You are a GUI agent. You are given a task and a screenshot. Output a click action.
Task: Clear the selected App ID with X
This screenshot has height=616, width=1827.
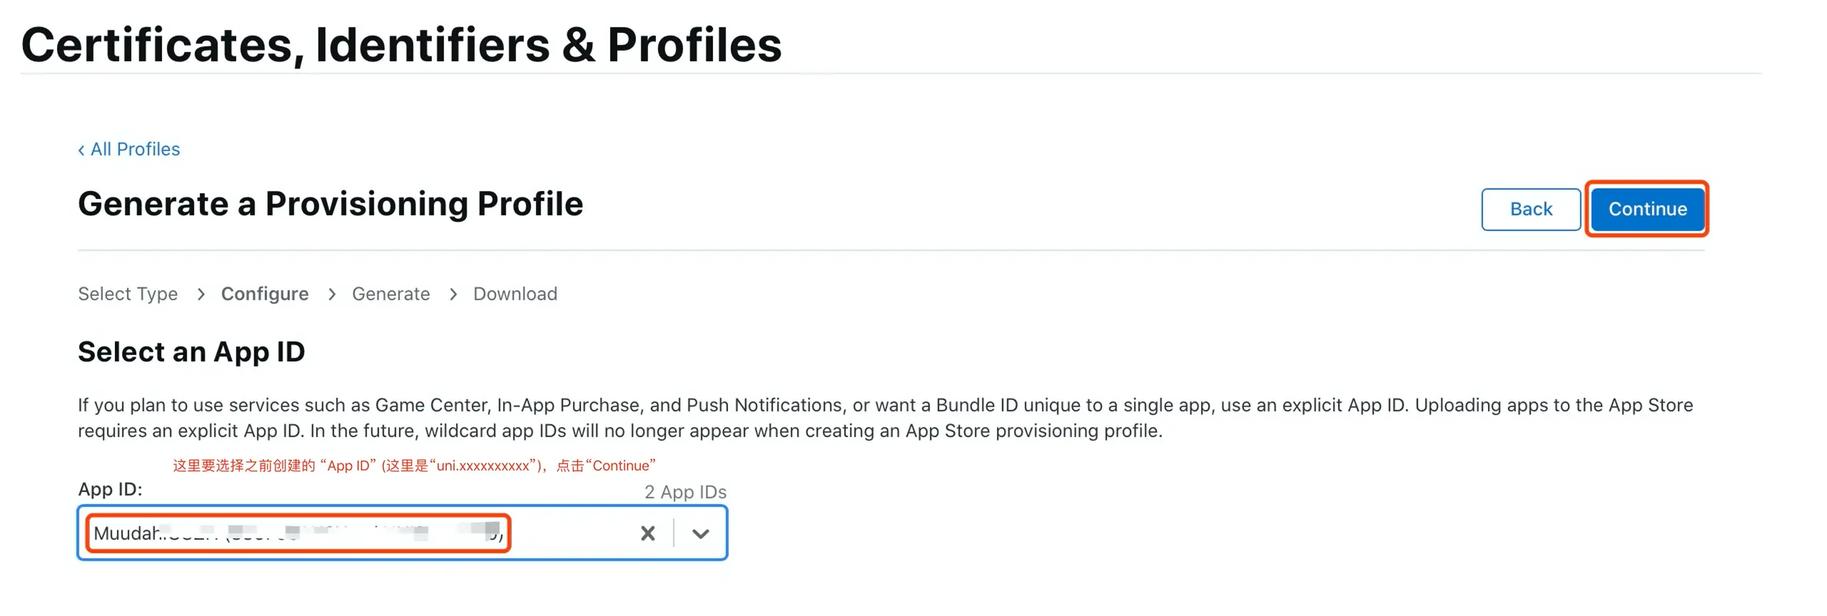click(x=647, y=533)
